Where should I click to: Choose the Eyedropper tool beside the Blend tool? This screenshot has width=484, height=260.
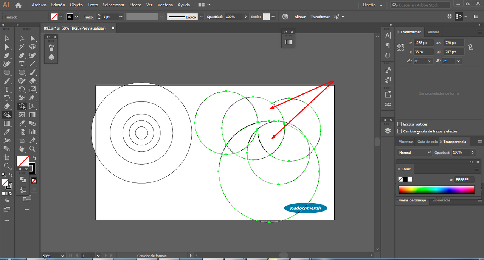click(22, 123)
